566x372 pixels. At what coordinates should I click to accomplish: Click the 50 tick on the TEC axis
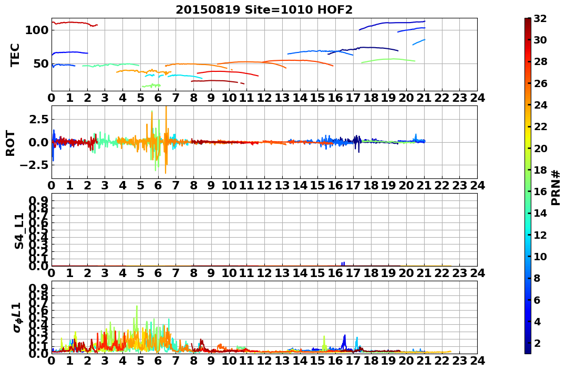[40, 64]
